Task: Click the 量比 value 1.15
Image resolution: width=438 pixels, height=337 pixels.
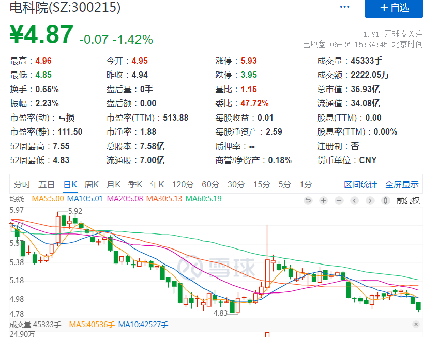Action: pos(249,89)
